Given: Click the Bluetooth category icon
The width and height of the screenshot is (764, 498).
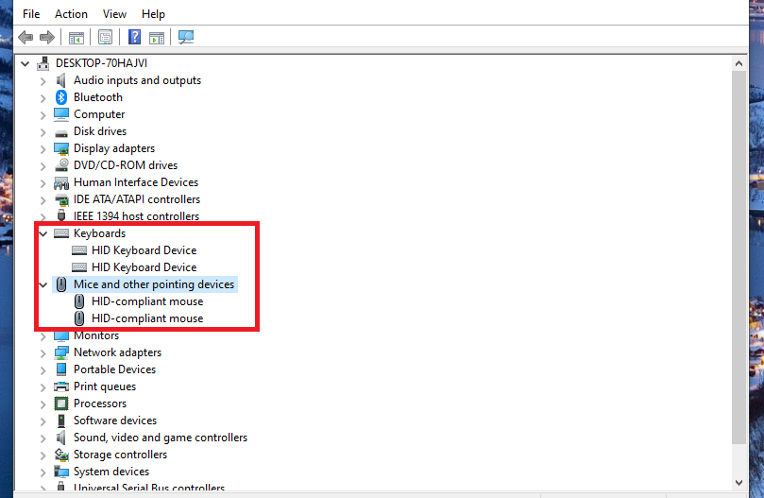Looking at the screenshot, I should (x=61, y=97).
